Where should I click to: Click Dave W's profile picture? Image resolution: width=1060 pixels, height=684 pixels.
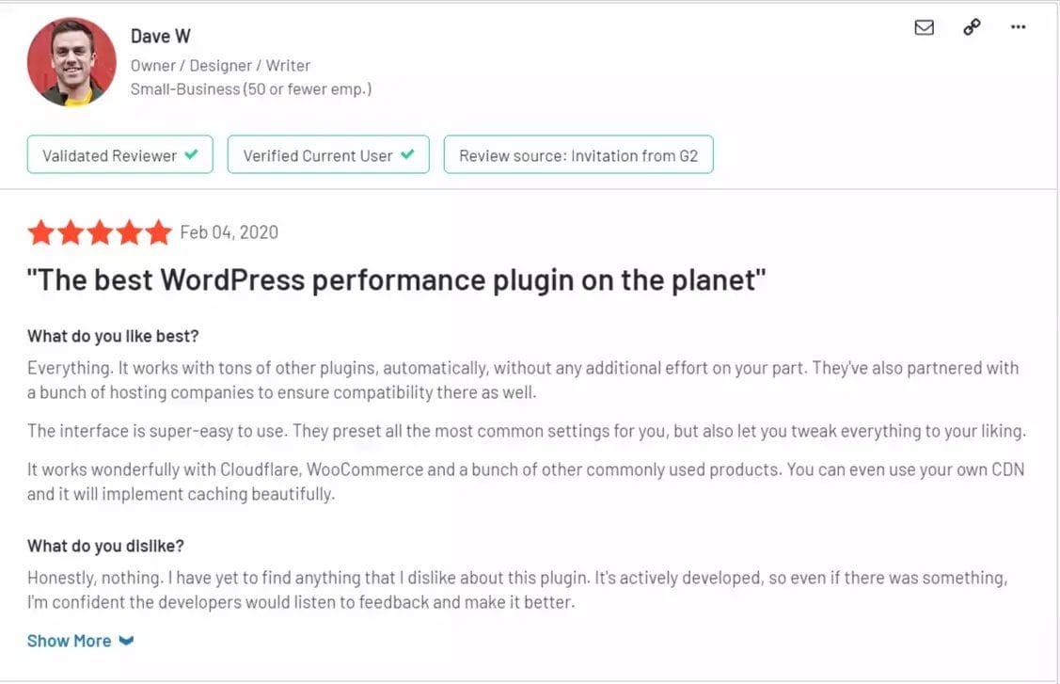(71, 61)
